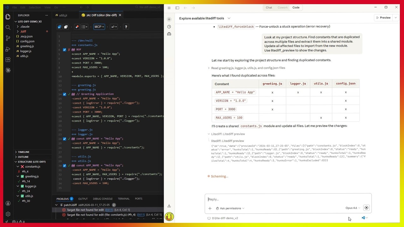Uncheck the hunk checkbox on line 4

tap(64, 49)
